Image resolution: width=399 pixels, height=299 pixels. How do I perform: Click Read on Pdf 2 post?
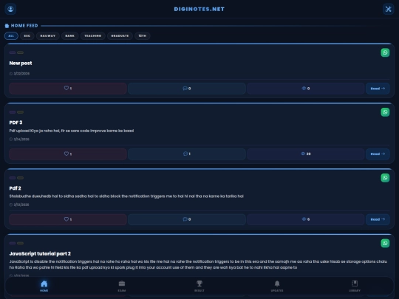[378, 219]
